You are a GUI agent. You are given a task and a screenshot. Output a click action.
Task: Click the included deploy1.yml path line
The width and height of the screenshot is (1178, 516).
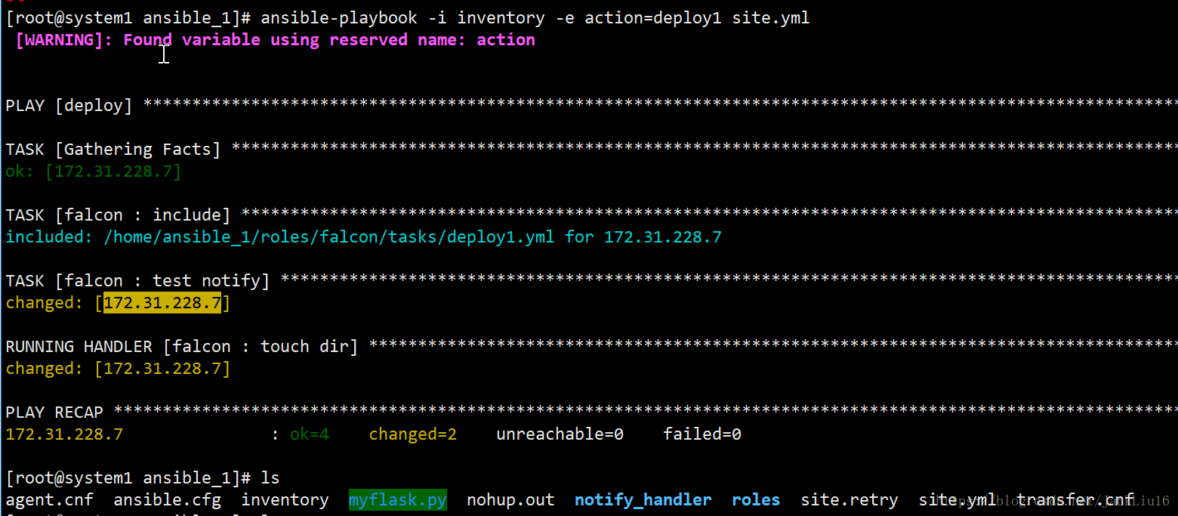(x=364, y=237)
